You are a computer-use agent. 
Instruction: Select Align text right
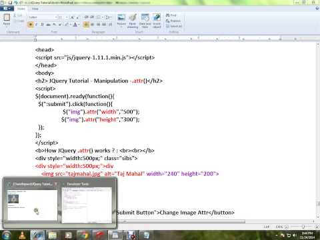point(98,25)
